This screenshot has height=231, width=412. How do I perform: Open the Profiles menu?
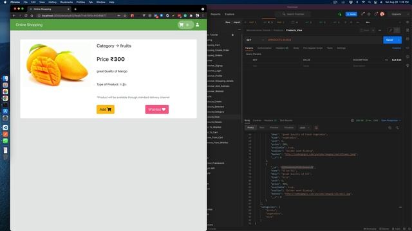[x=80, y=2]
